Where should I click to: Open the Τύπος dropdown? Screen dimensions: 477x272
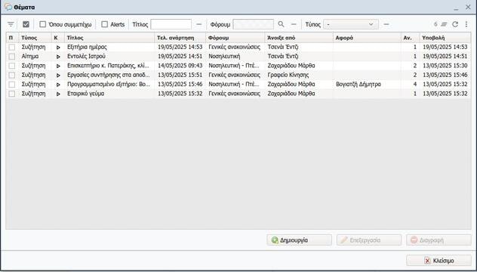(351, 24)
